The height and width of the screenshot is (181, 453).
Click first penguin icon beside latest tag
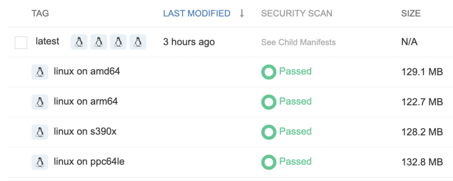pyautogui.click(x=79, y=42)
